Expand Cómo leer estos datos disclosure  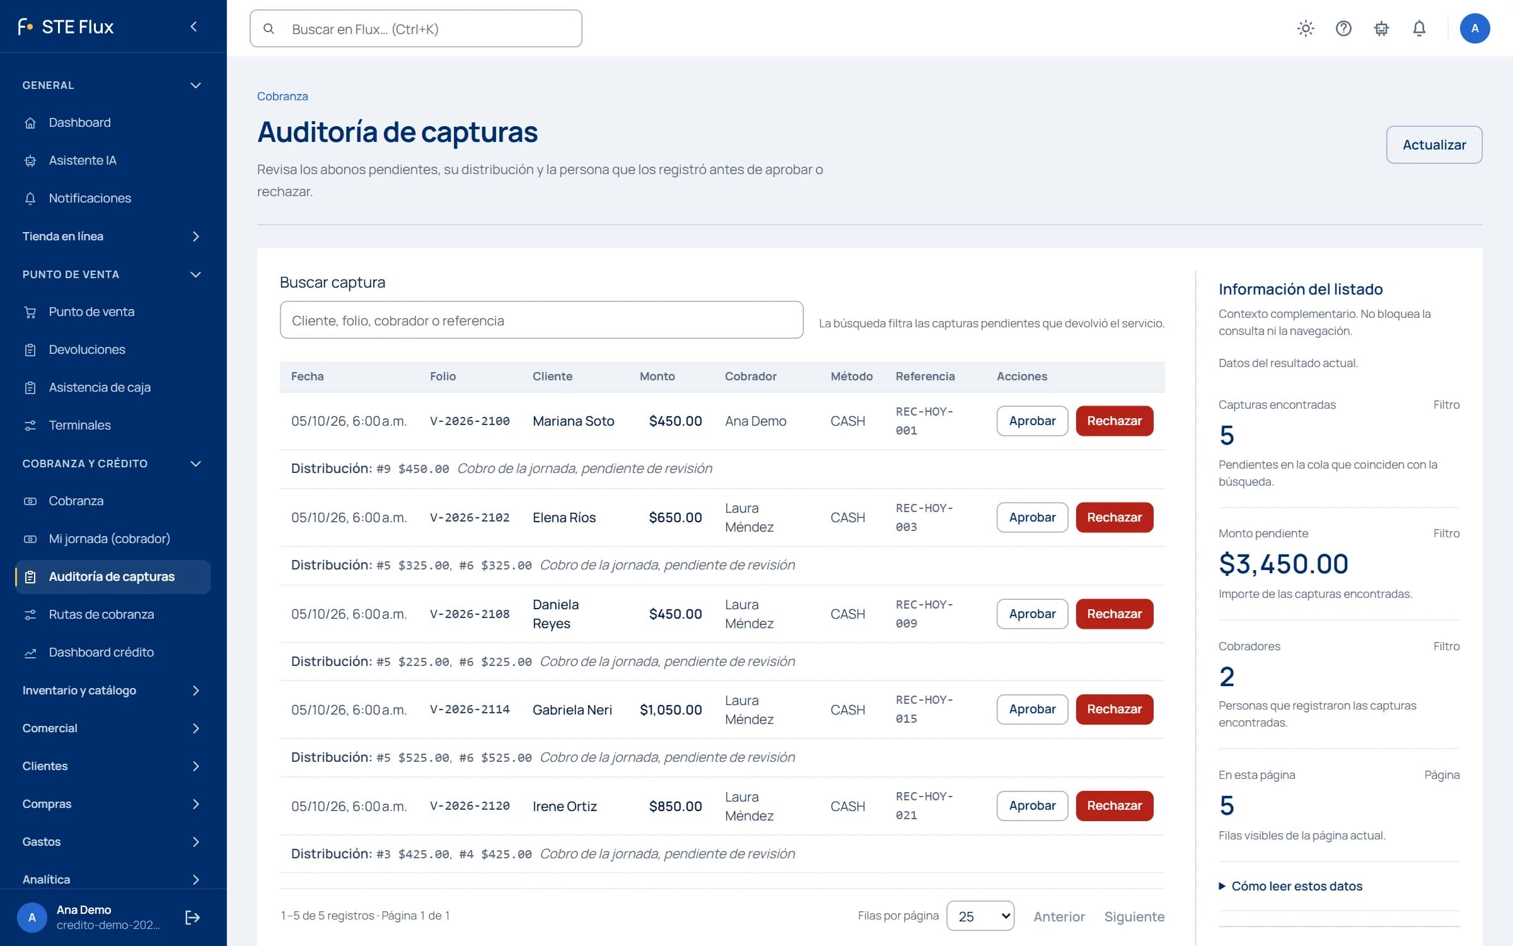[x=1290, y=886]
